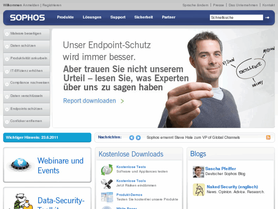Open the Support menu
This screenshot has height=209, width=278.
click(x=118, y=17)
